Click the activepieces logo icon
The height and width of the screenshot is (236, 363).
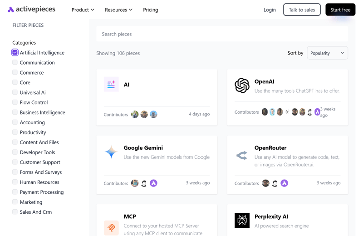[11, 10]
